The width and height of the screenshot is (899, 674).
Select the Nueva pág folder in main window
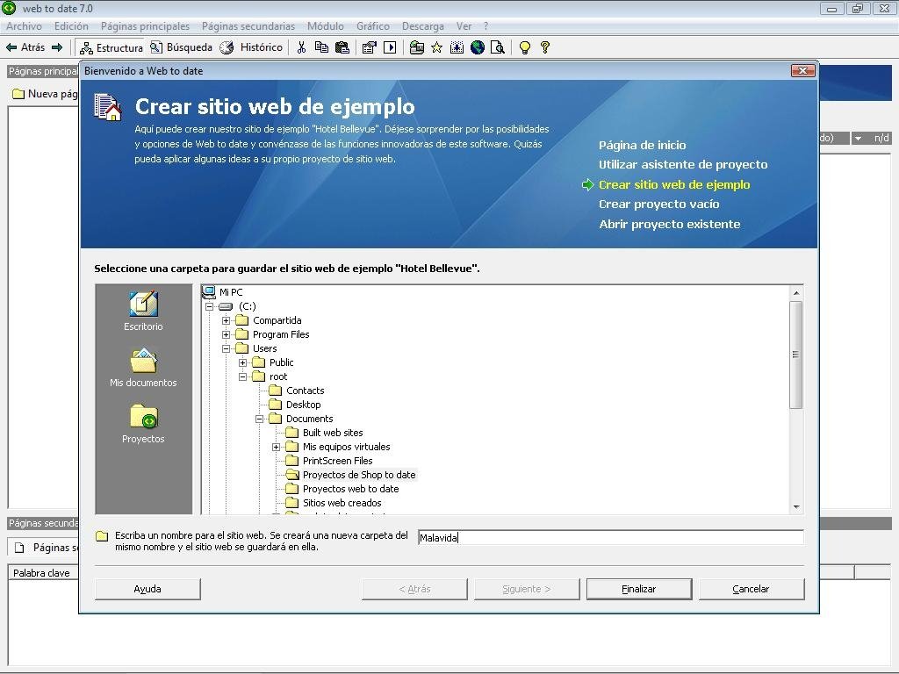(x=45, y=94)
